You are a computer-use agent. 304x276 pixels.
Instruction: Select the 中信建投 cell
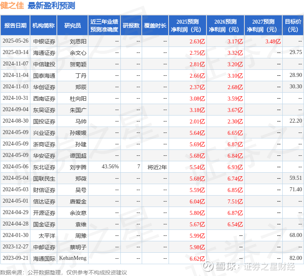(x=44, y=64)
